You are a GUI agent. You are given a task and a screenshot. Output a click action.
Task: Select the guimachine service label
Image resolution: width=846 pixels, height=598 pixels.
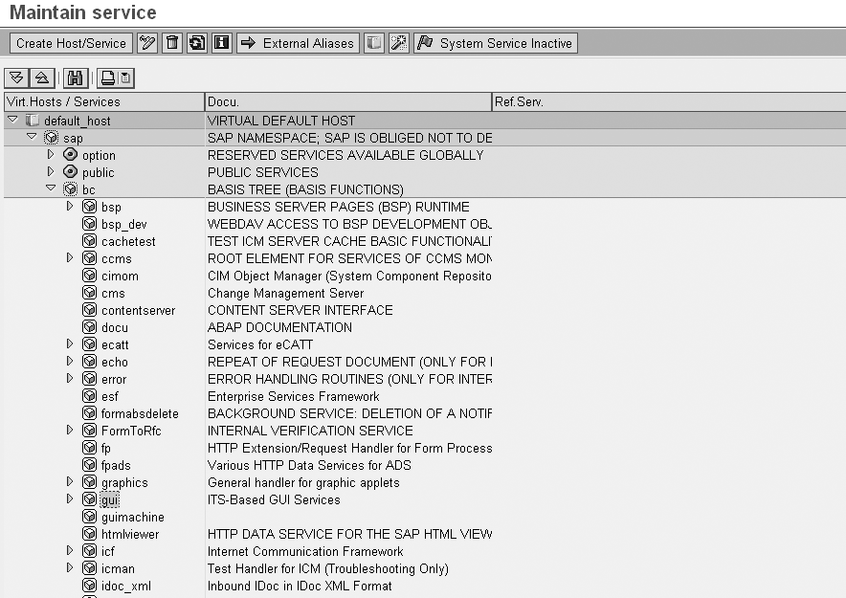tap(133, 518)
